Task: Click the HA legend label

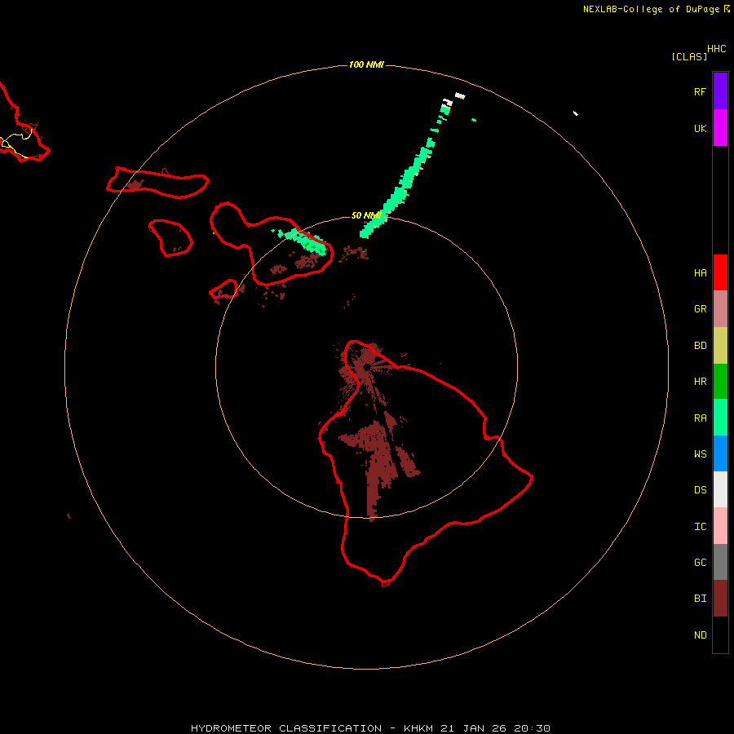Action: click(x=700, y=272)
